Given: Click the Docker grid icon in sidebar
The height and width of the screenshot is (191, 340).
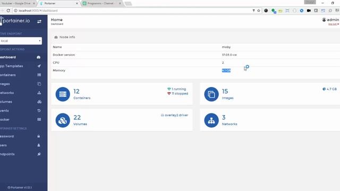Looking at the screenshot, I should tap(39, 119).
